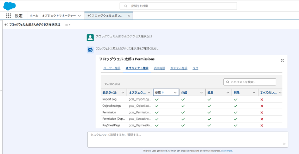Open the Learn more link

tap(227, 150)
